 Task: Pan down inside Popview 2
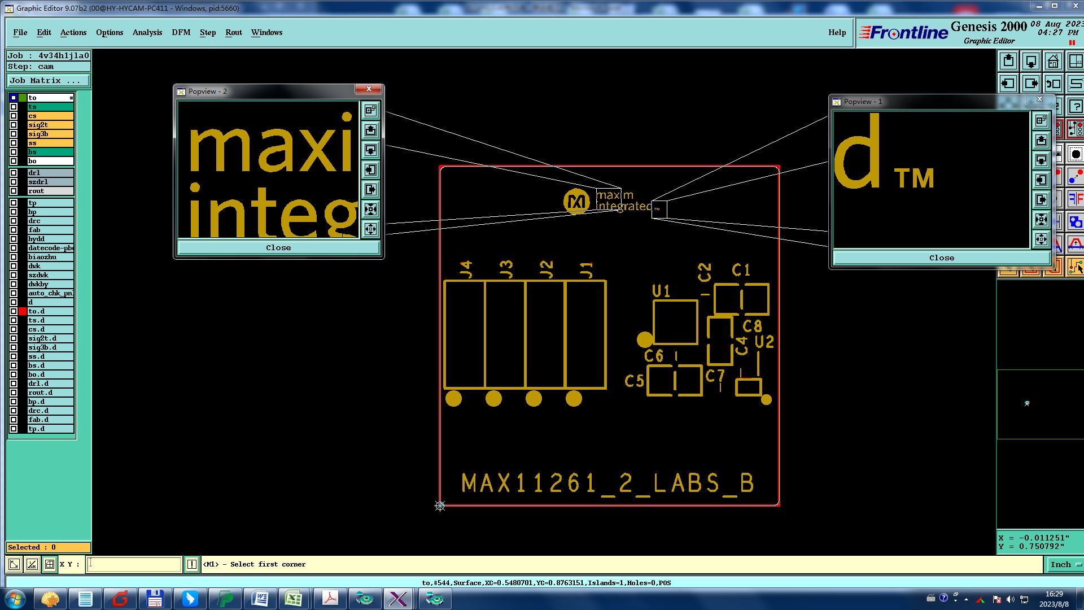point(370,150)
